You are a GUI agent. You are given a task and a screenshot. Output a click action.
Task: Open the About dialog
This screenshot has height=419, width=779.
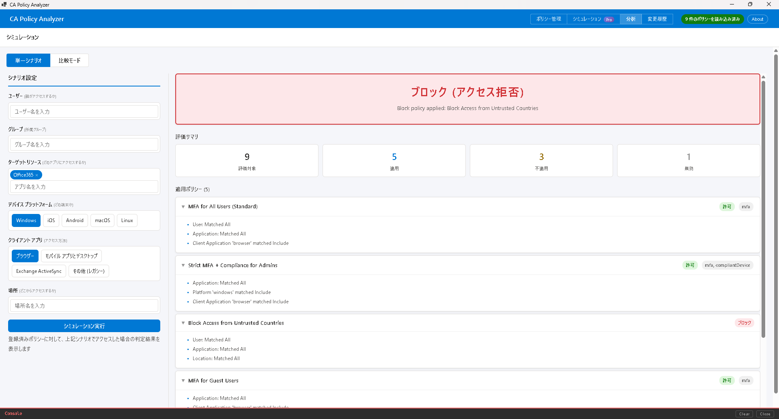(x=757, y=19)
